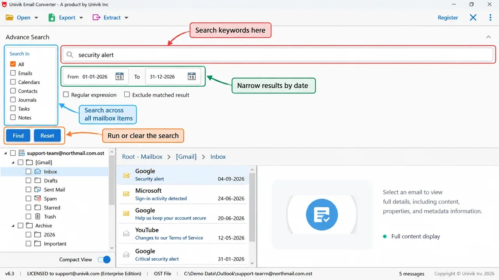Click the email list vertical scrollbar
Viewport: 499px width, 280px height.
point(252,206)
